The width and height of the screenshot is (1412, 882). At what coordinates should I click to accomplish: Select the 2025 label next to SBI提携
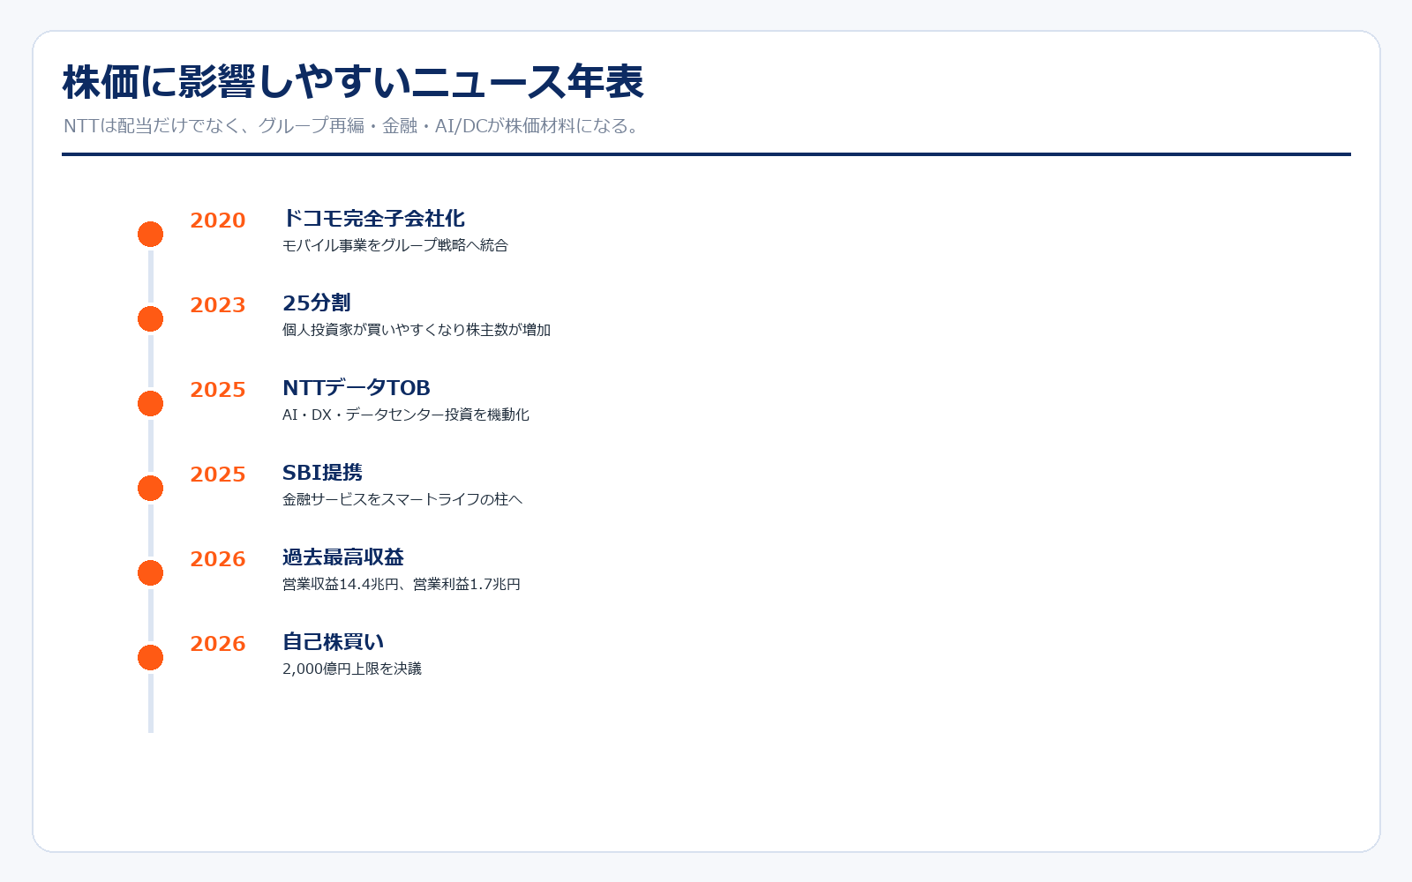(x=218, y=475)
